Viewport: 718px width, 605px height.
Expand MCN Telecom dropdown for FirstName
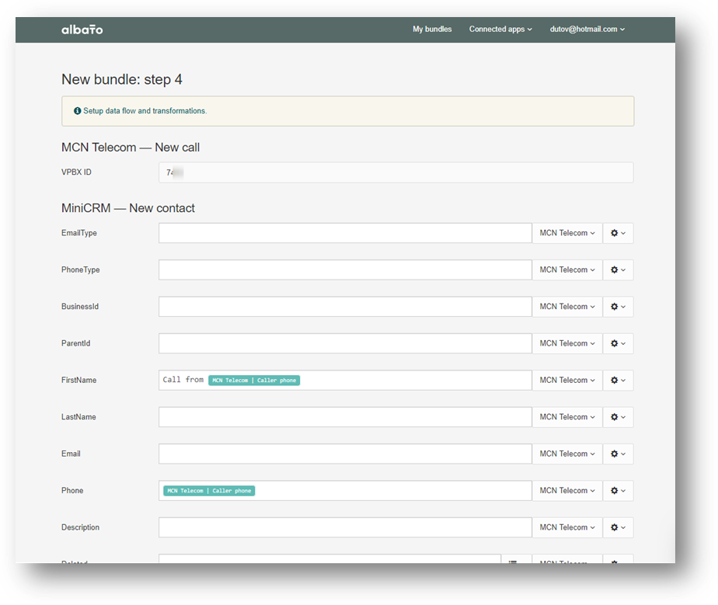pyautogui.click(x=567, y=381)
